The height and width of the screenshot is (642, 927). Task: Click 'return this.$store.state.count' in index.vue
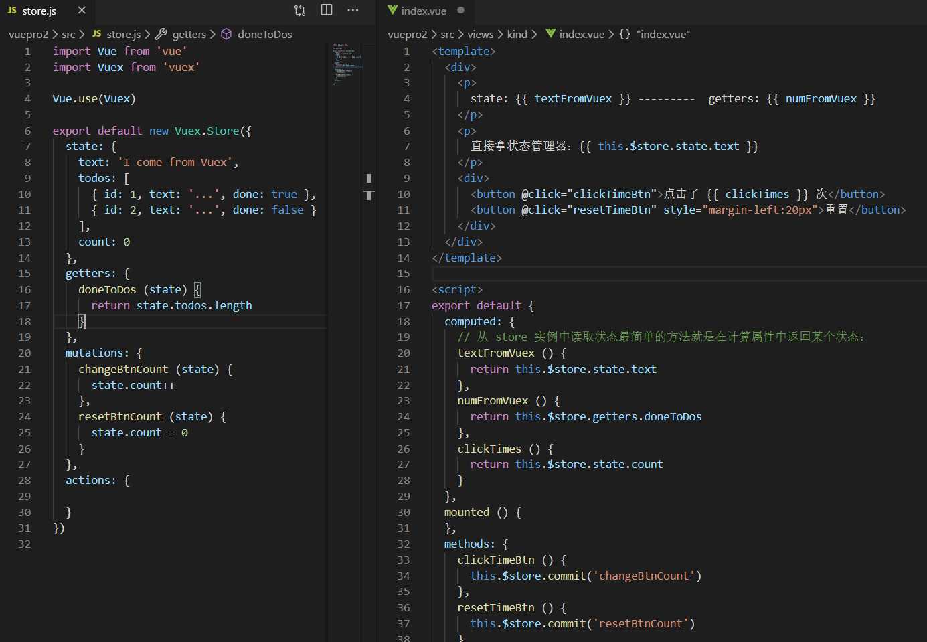point(567,464)
